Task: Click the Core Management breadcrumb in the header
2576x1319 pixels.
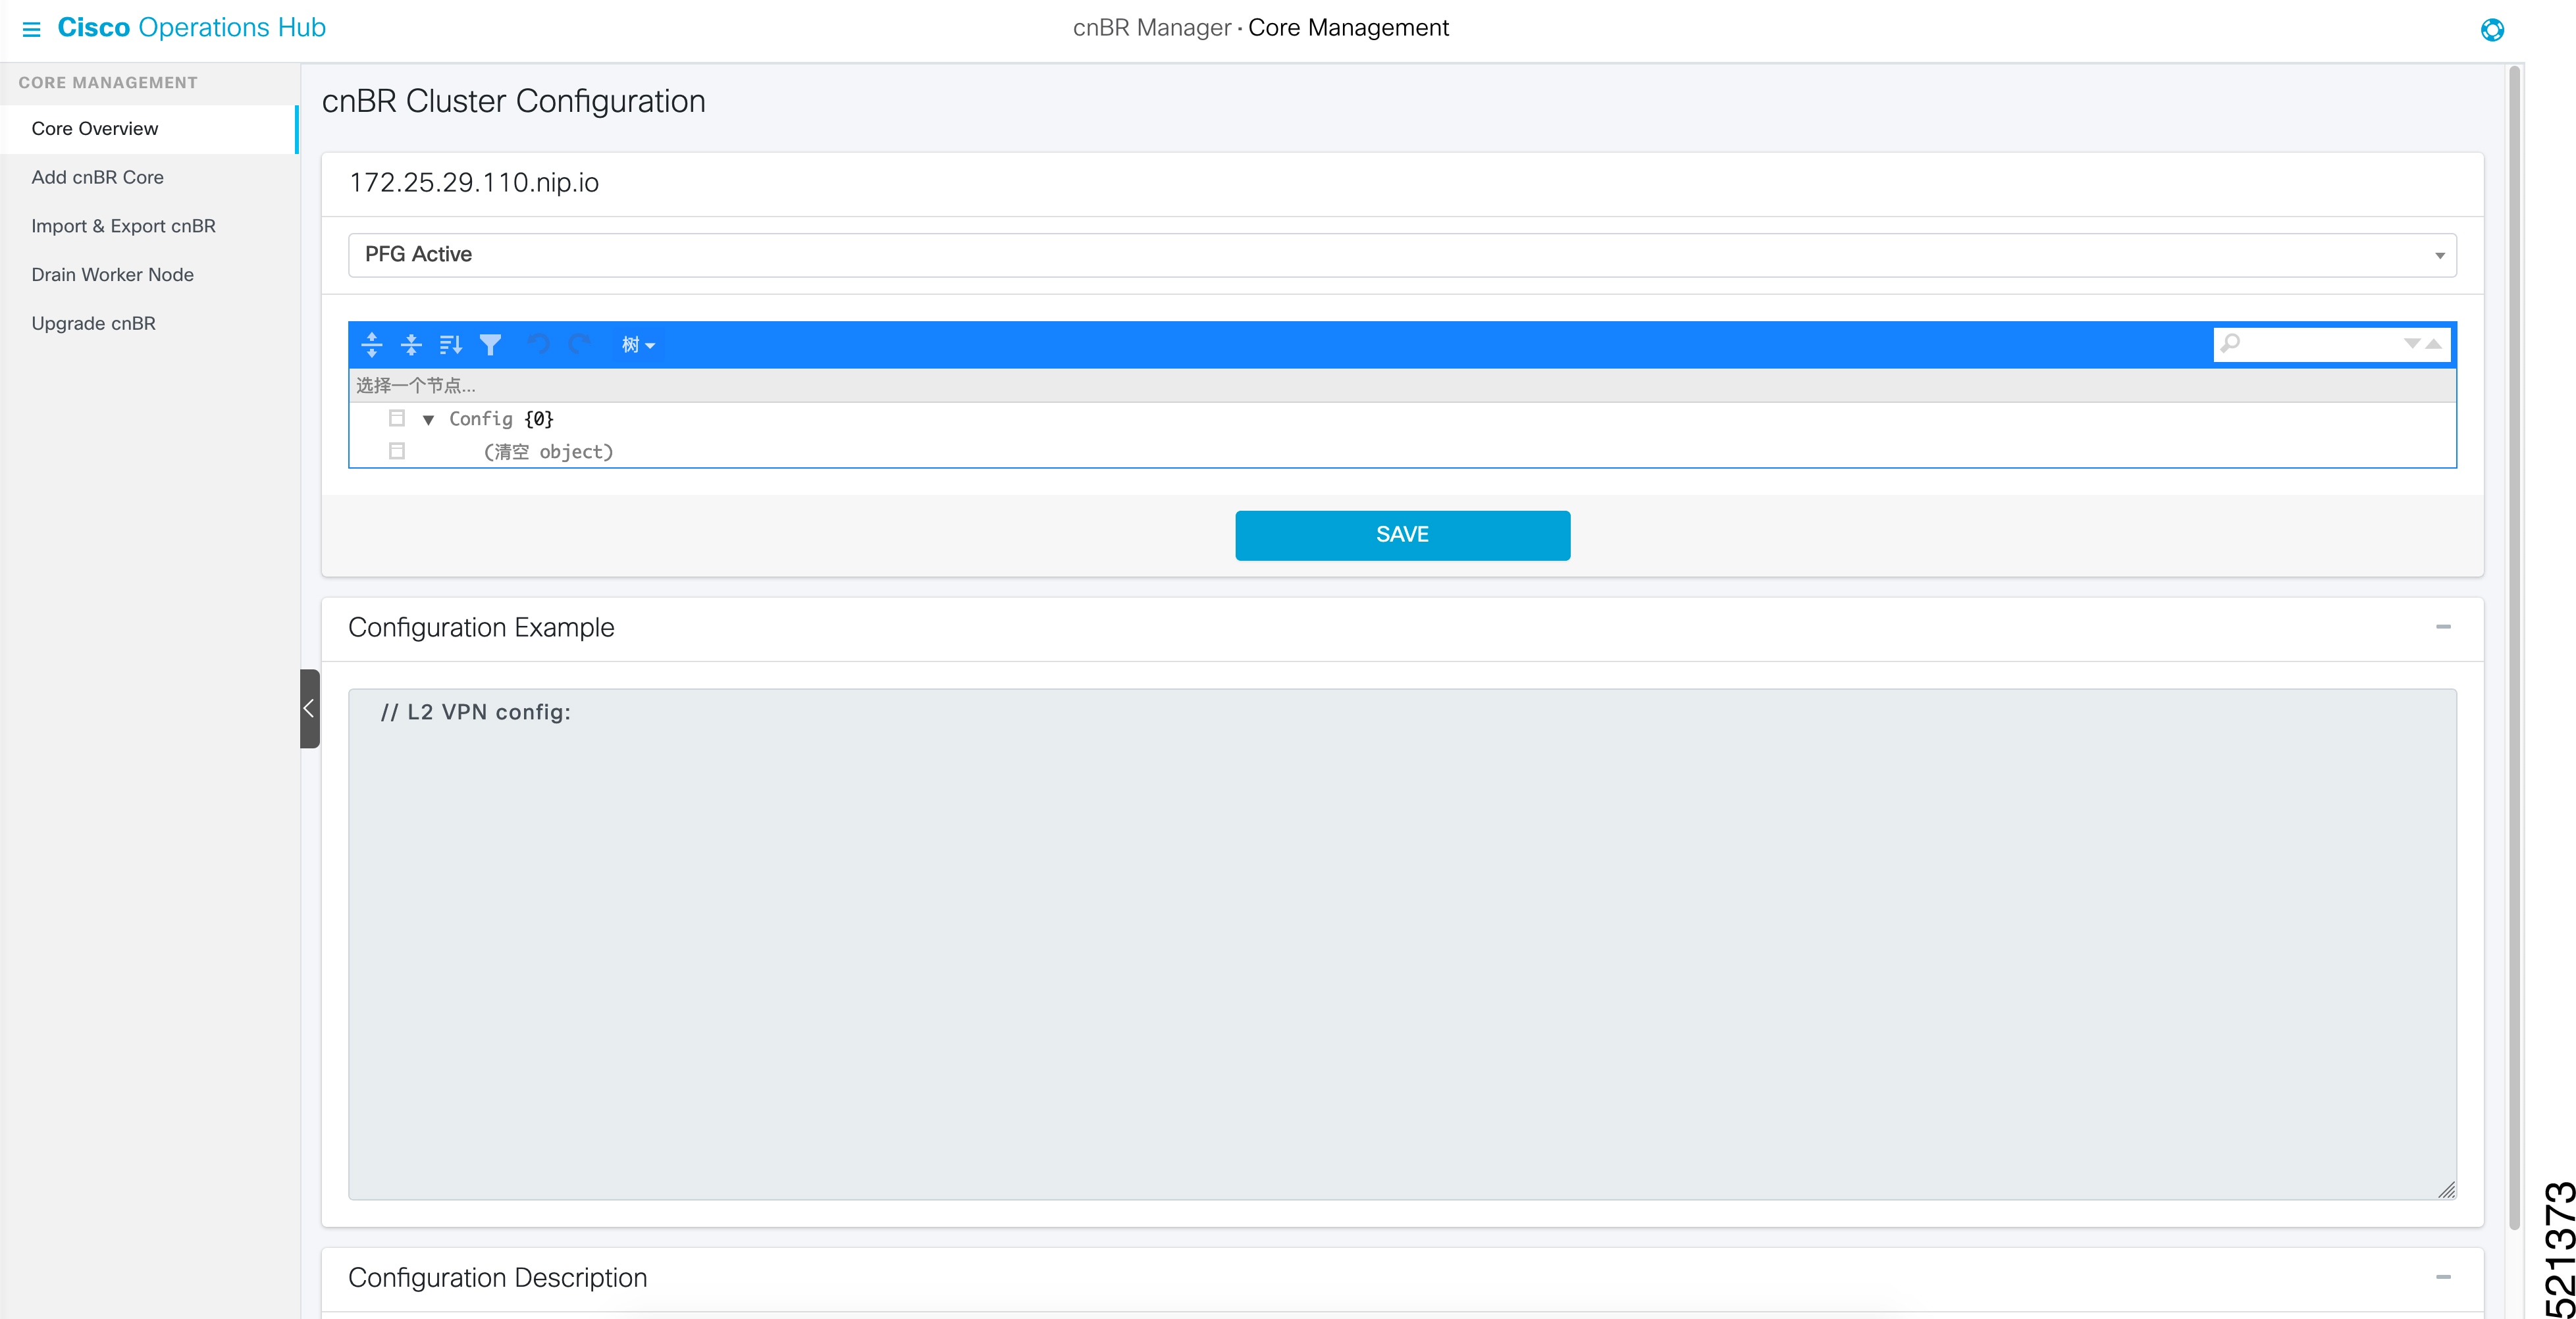Action: (x=1348, y=28)
